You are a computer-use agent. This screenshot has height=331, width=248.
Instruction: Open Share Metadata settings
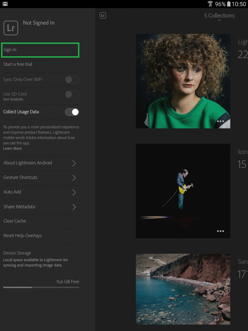40,207
